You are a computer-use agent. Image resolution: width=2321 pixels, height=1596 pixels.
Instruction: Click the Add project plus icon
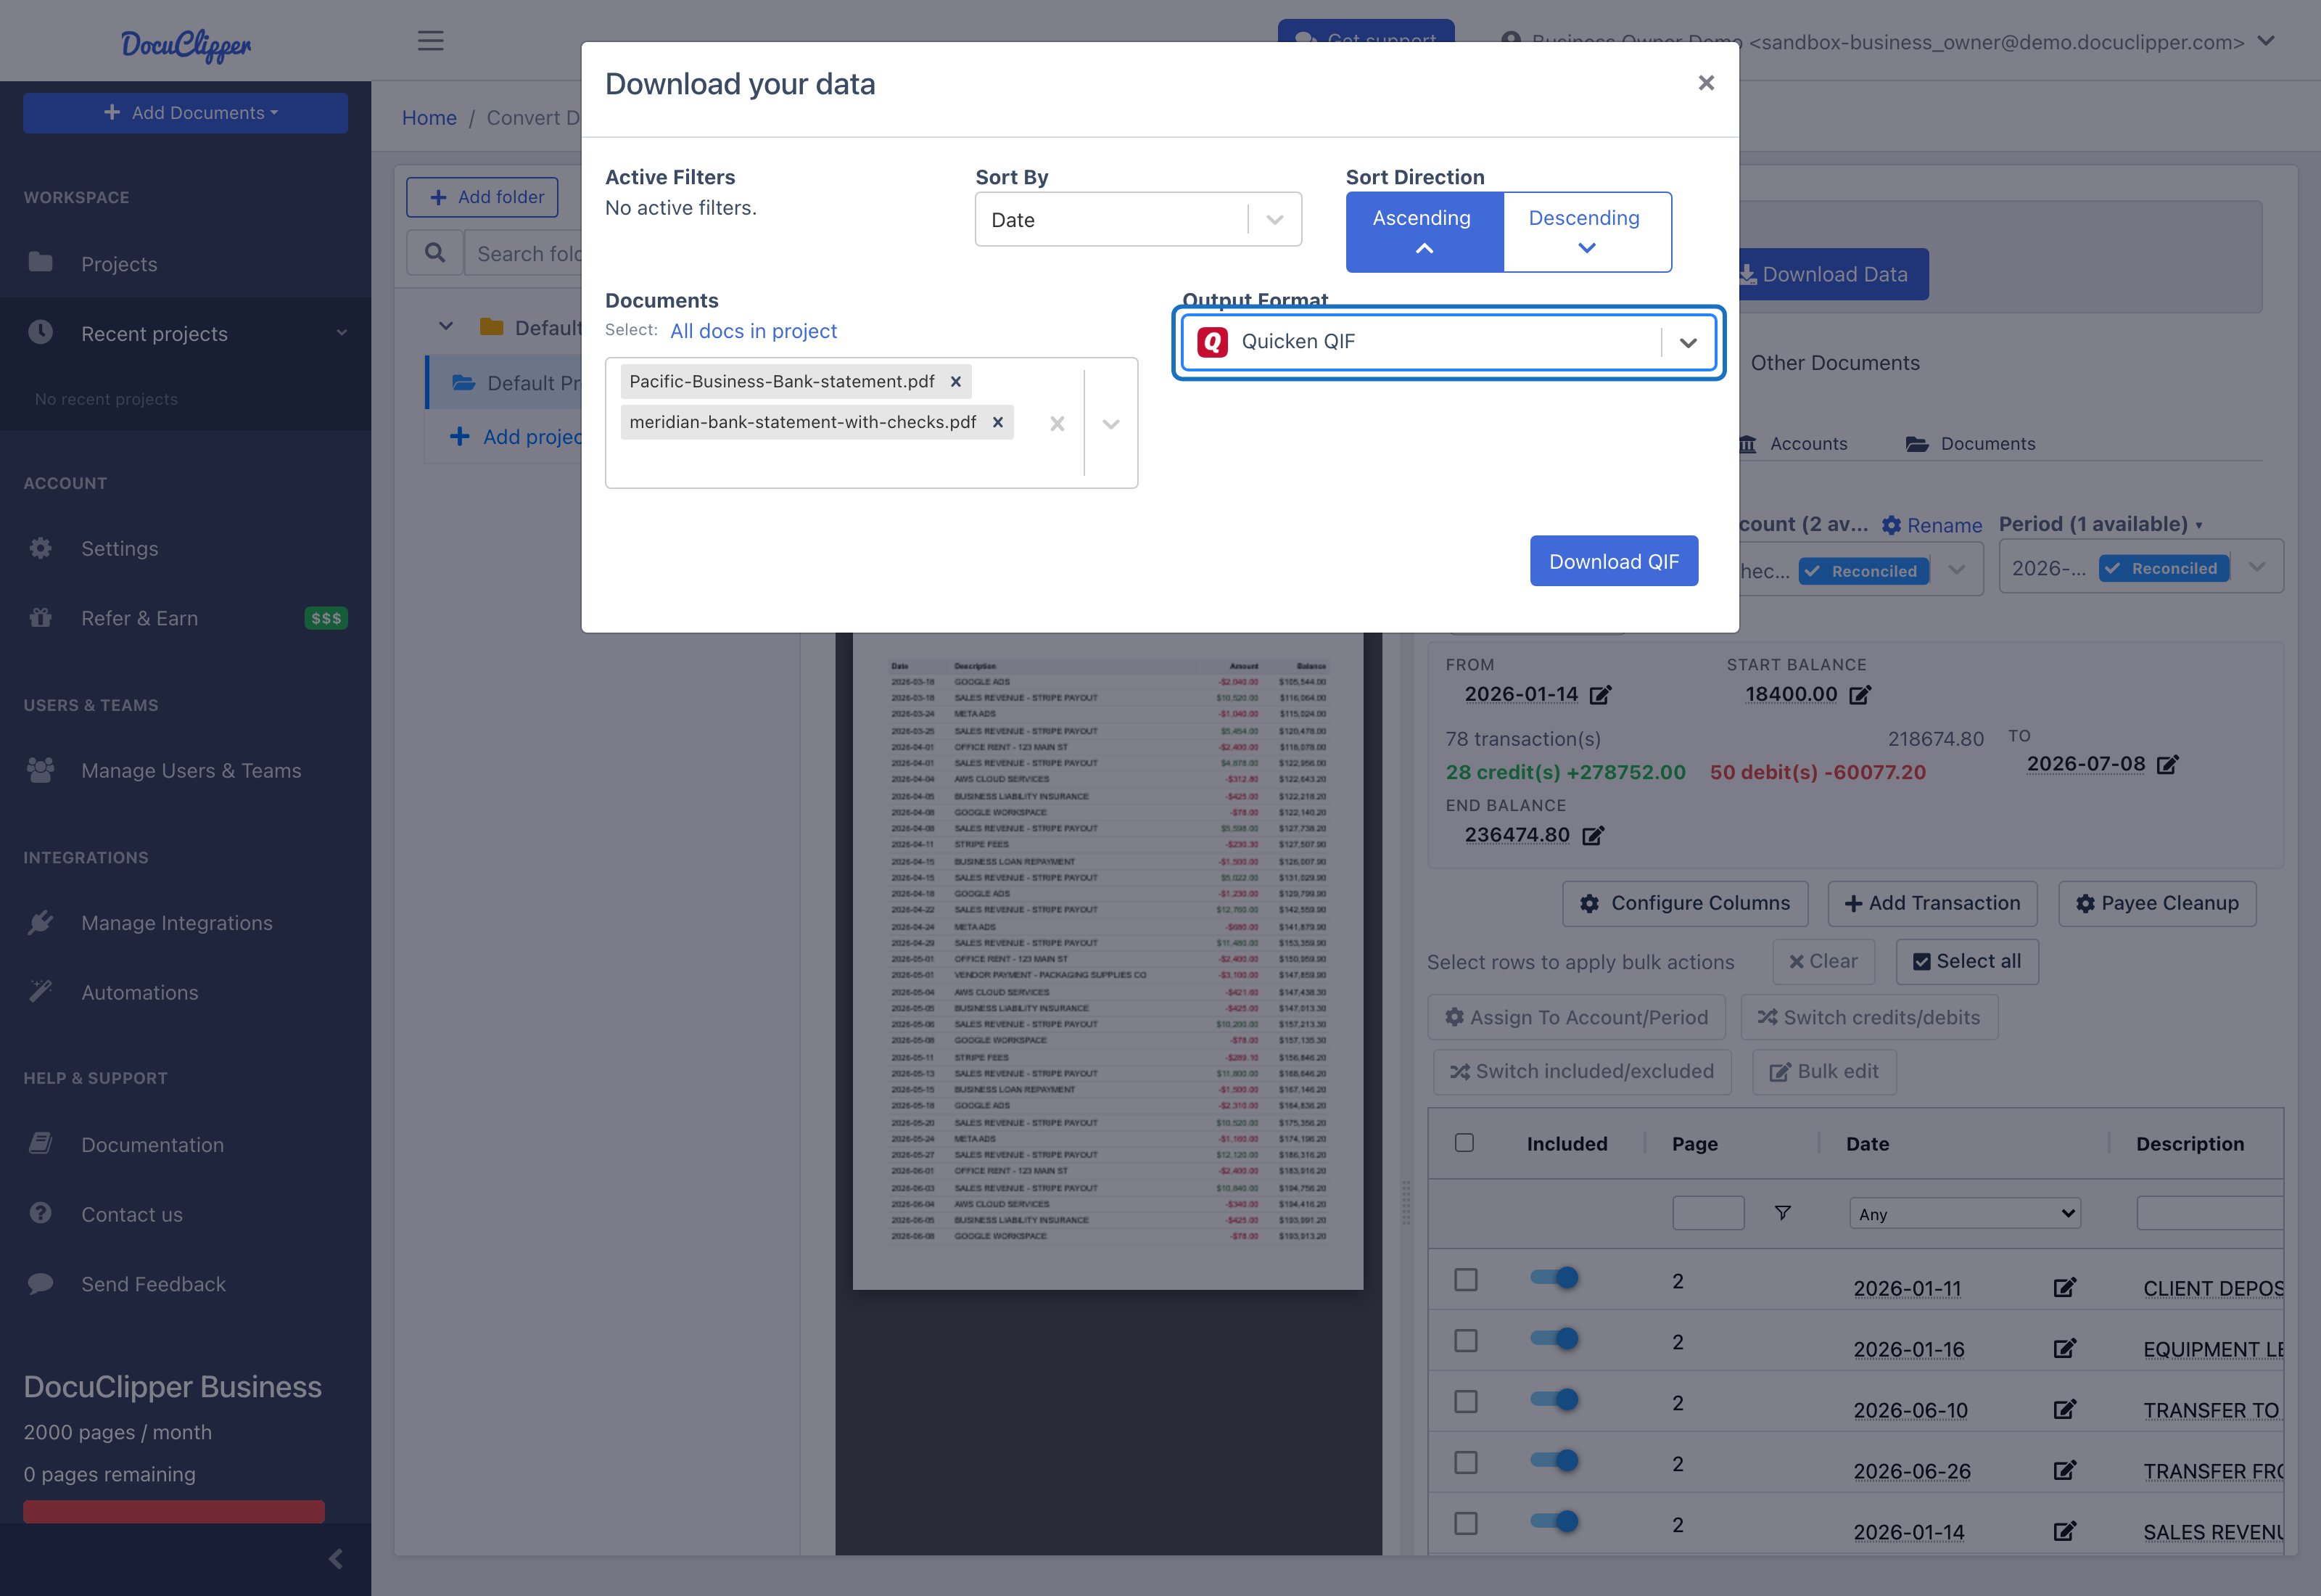coord(460,436)
